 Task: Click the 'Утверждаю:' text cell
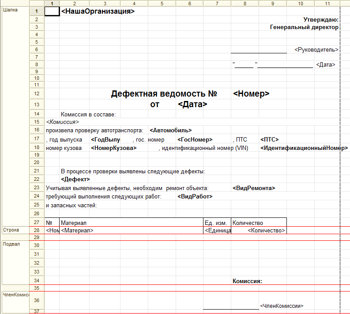click(x=321, y=19)
